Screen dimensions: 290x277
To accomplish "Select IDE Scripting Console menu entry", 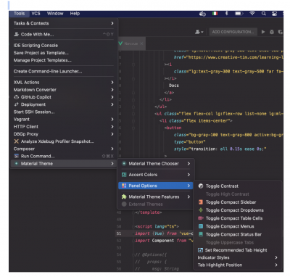I will tap(36, 46).
